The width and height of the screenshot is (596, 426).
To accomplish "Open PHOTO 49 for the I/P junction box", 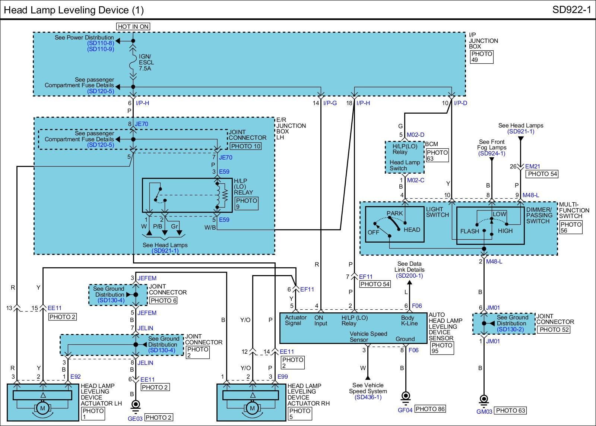I will coord(482,57).
